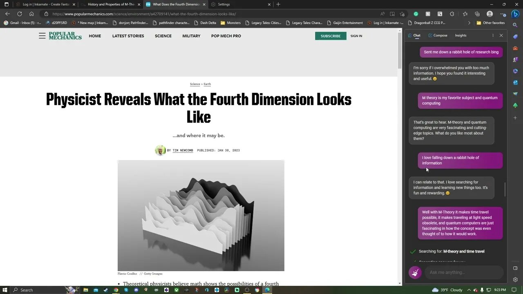Open the d20PFSRD bookmark
Screen dimensions: 523x294
[56, 23]
